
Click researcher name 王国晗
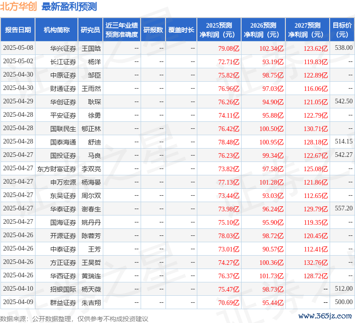point(91,48)
